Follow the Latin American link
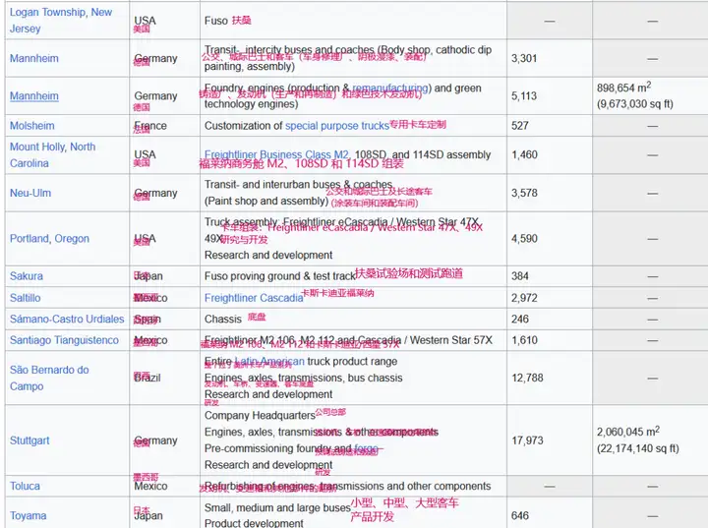This screenshot has width=708, height=528. [269, 361]
